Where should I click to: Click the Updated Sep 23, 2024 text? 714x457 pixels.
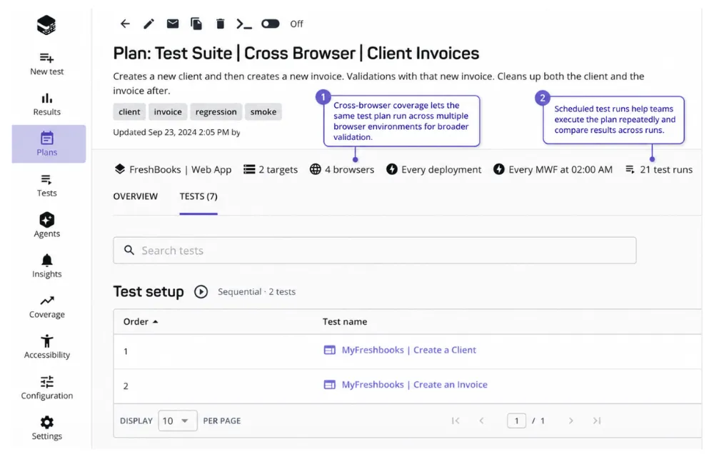[x=176, y=132]
